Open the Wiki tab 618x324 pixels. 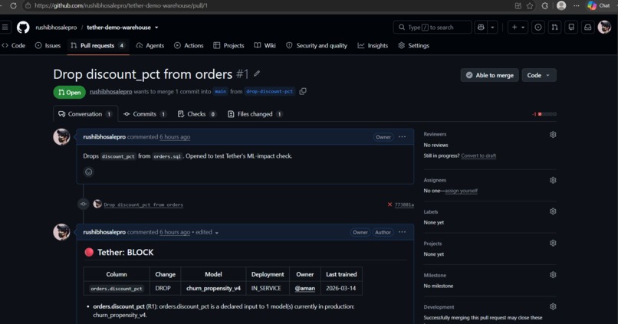pyautogui.click(x=265, y=45)
